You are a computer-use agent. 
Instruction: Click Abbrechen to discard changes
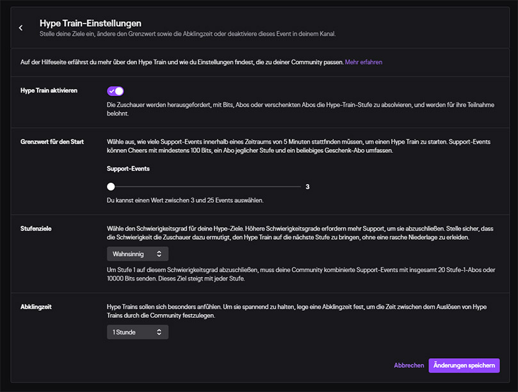click(x=409, y=365)
